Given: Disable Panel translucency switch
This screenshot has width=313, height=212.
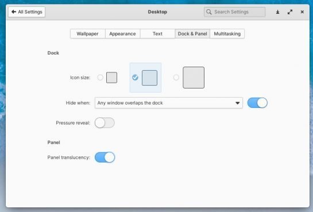Looking at the screenshot, I should coord(105,157).
